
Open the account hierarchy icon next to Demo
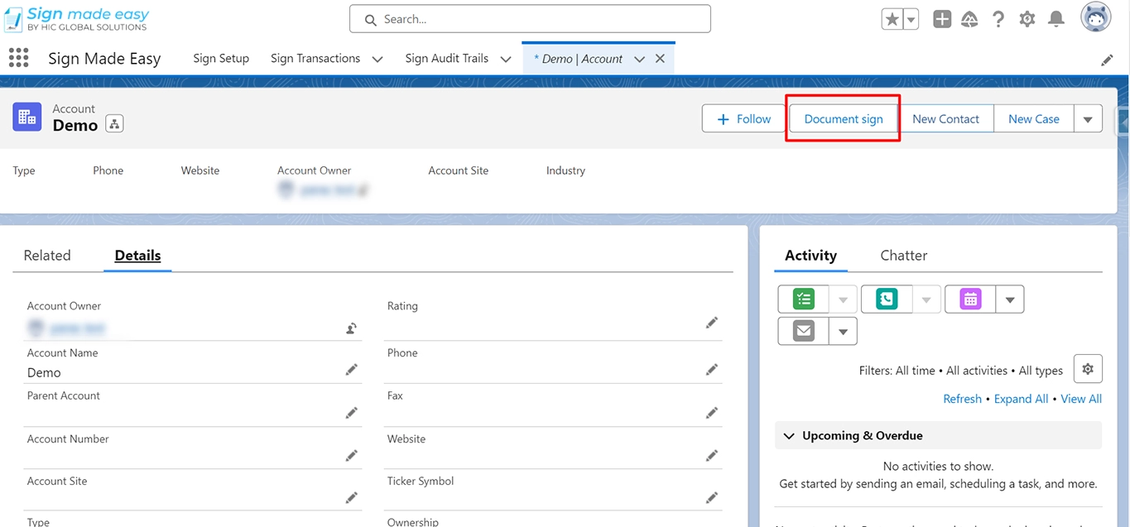pyautogui.click(x=114, y=124)
